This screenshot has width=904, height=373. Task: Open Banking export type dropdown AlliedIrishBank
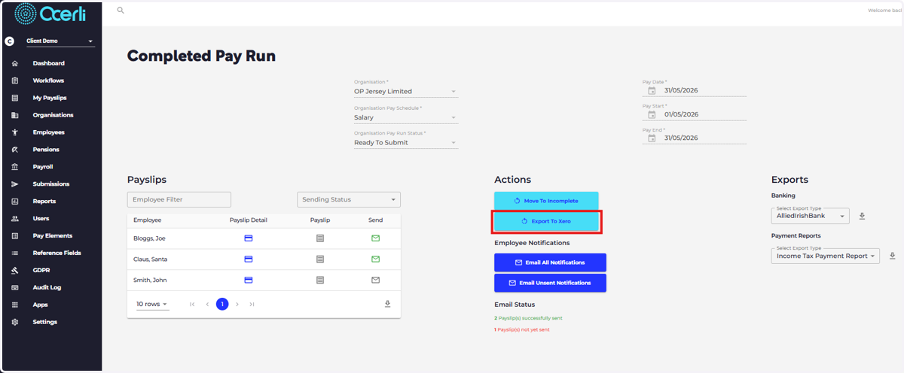(811, 216)
